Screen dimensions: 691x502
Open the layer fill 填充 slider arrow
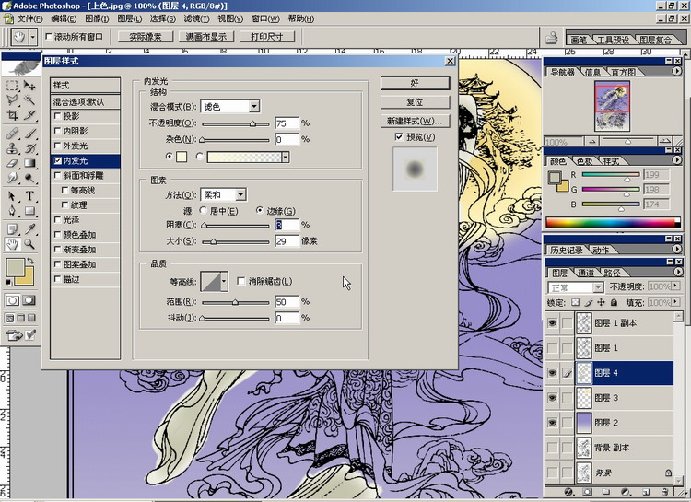(x=675, y=302)
